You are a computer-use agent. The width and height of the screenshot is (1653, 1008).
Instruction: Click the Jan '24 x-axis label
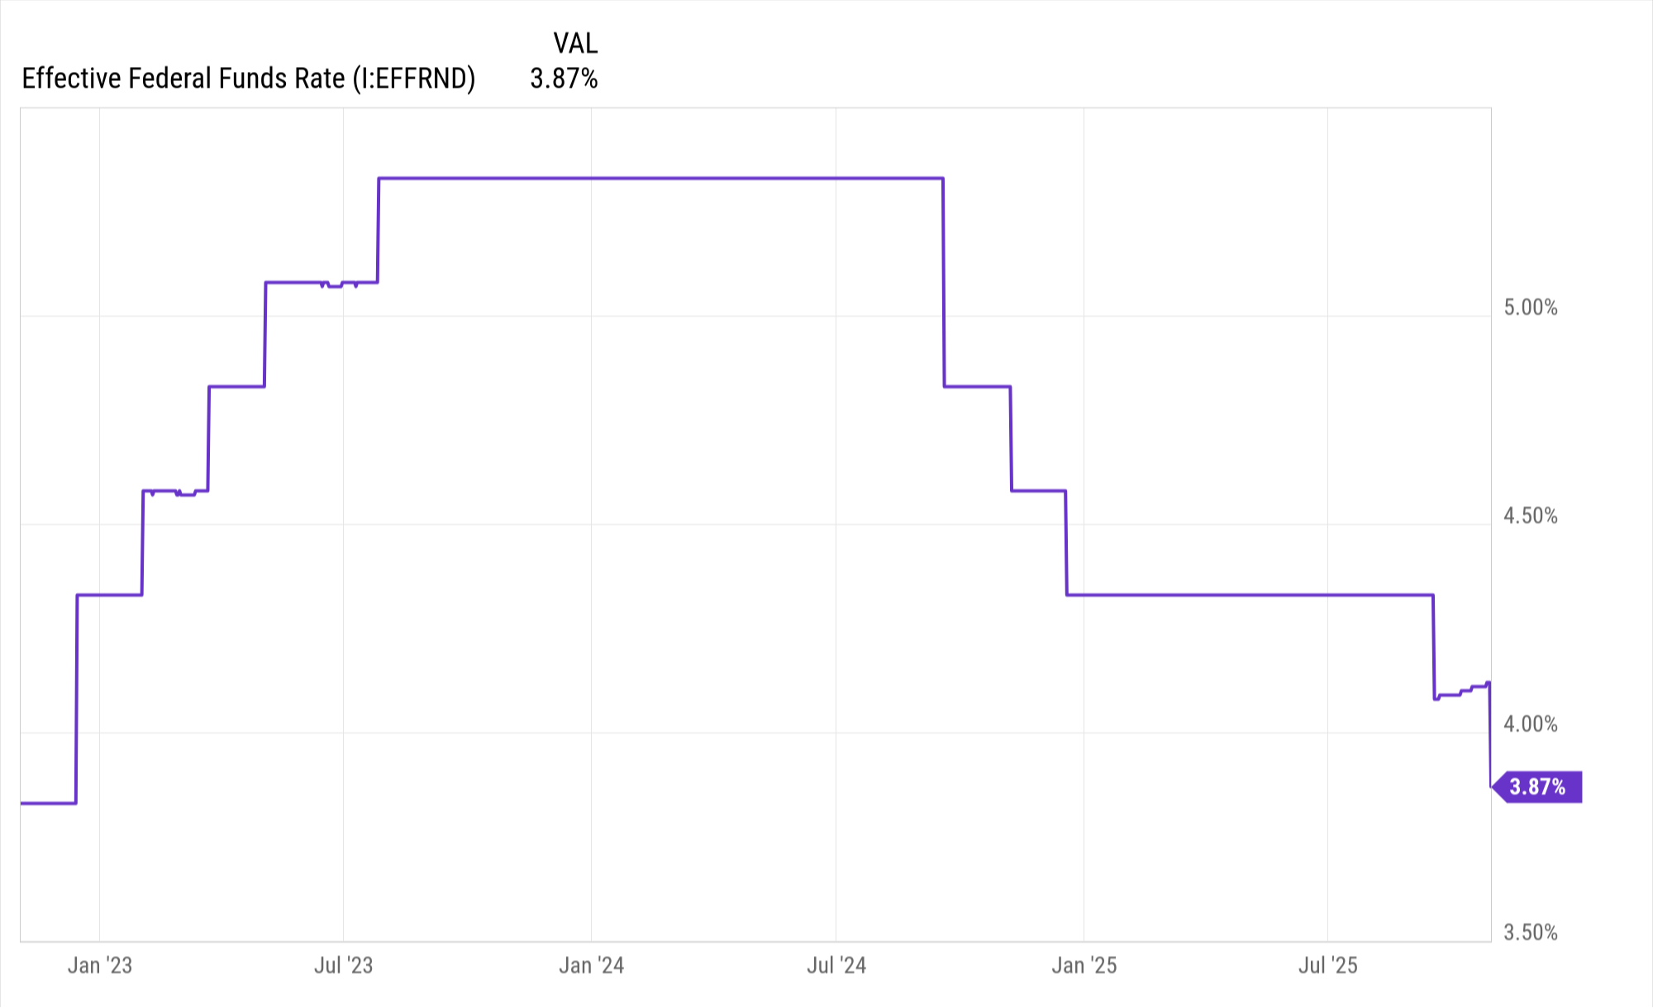click(x=592, y=965)
